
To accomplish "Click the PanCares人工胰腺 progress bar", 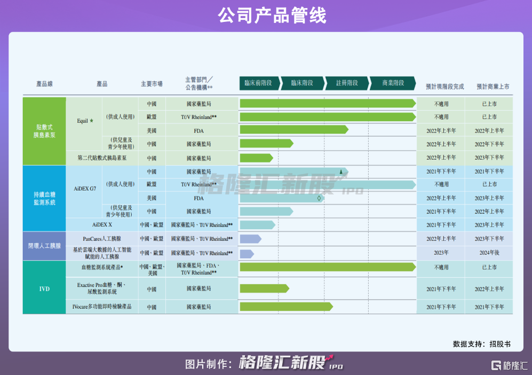I will point(250,239).
